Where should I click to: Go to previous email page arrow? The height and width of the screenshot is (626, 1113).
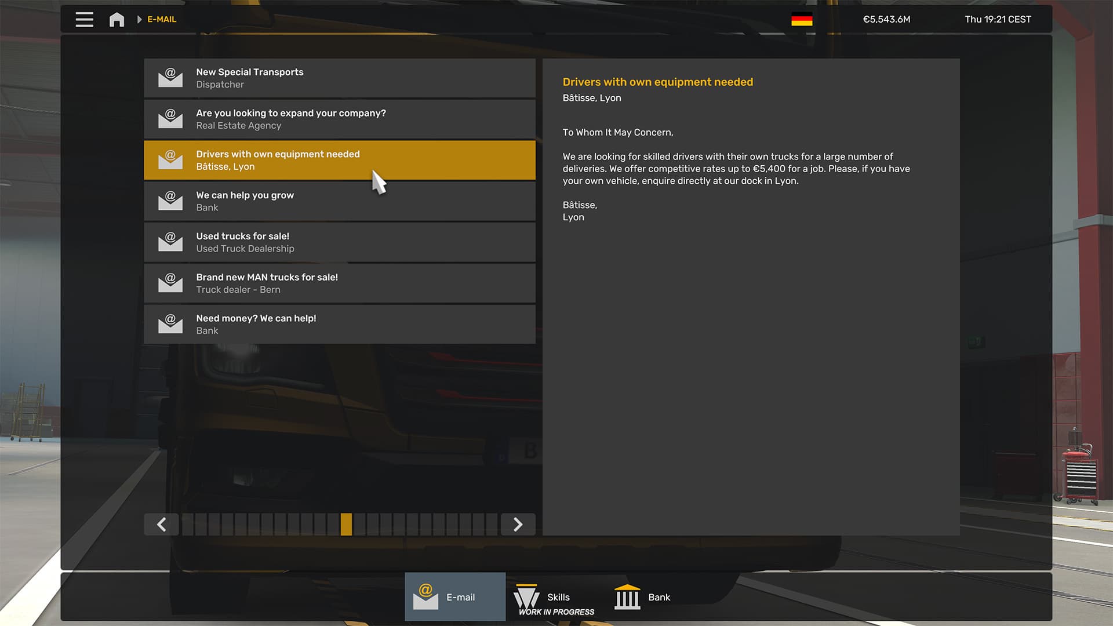(161, 525)
